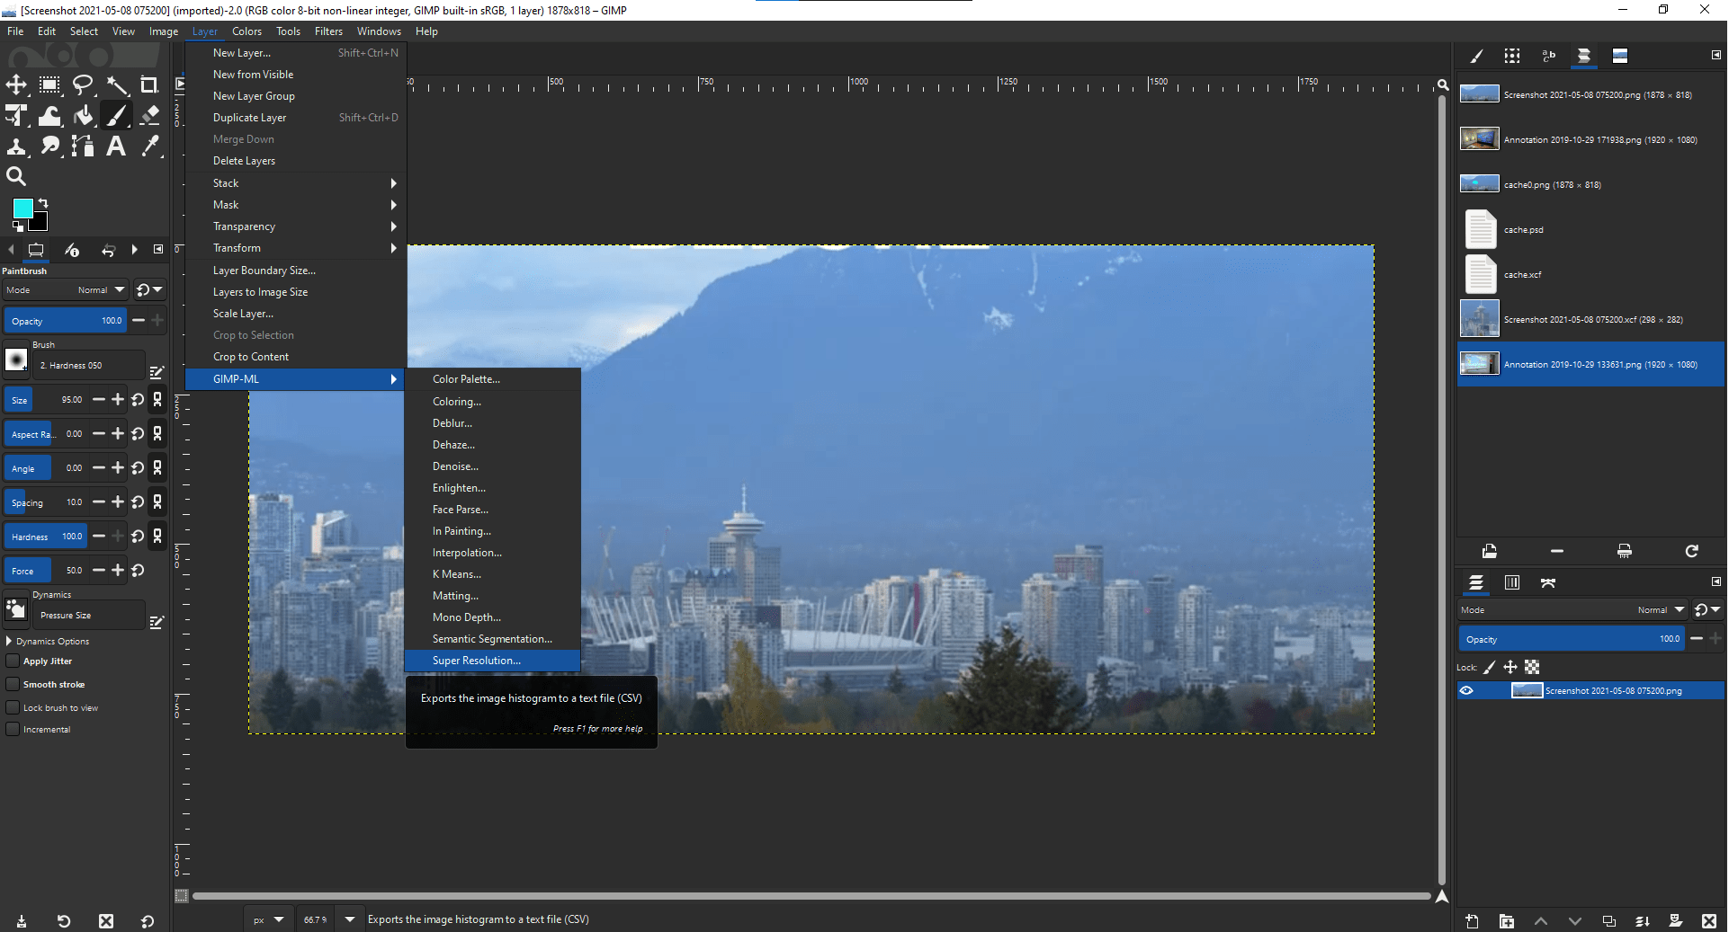Toggle visibility of Screenshot 2021-05-08 layer
Image resolution: width=1729 pixels, height=932 pixels.
point(1466,691)
